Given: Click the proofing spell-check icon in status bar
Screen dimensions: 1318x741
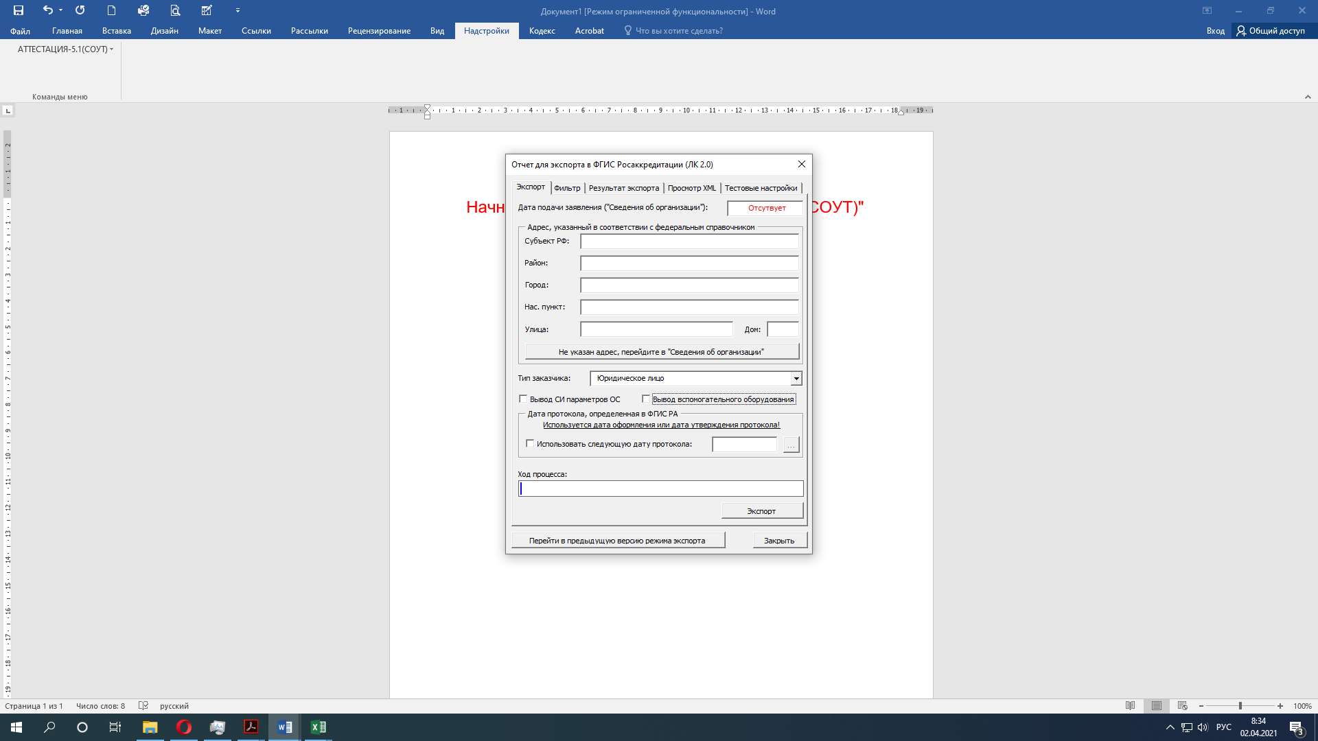Looking at the screenshot, I should point(143,706).
